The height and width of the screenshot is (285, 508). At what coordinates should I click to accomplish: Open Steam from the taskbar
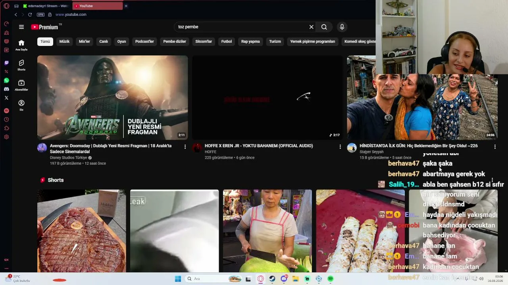[x=272, y=279]
